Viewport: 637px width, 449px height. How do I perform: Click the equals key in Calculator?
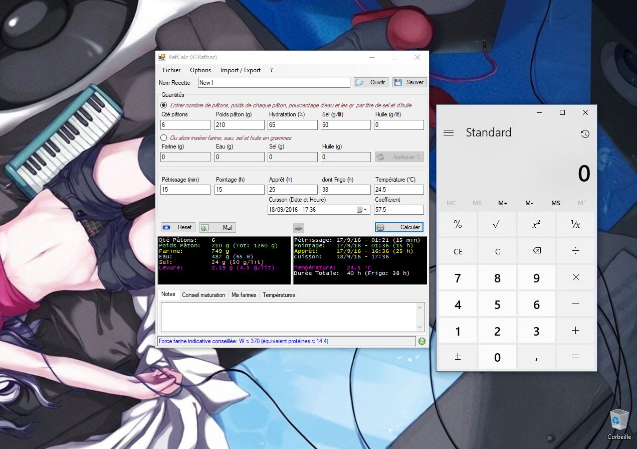click(x=575, y=357)
